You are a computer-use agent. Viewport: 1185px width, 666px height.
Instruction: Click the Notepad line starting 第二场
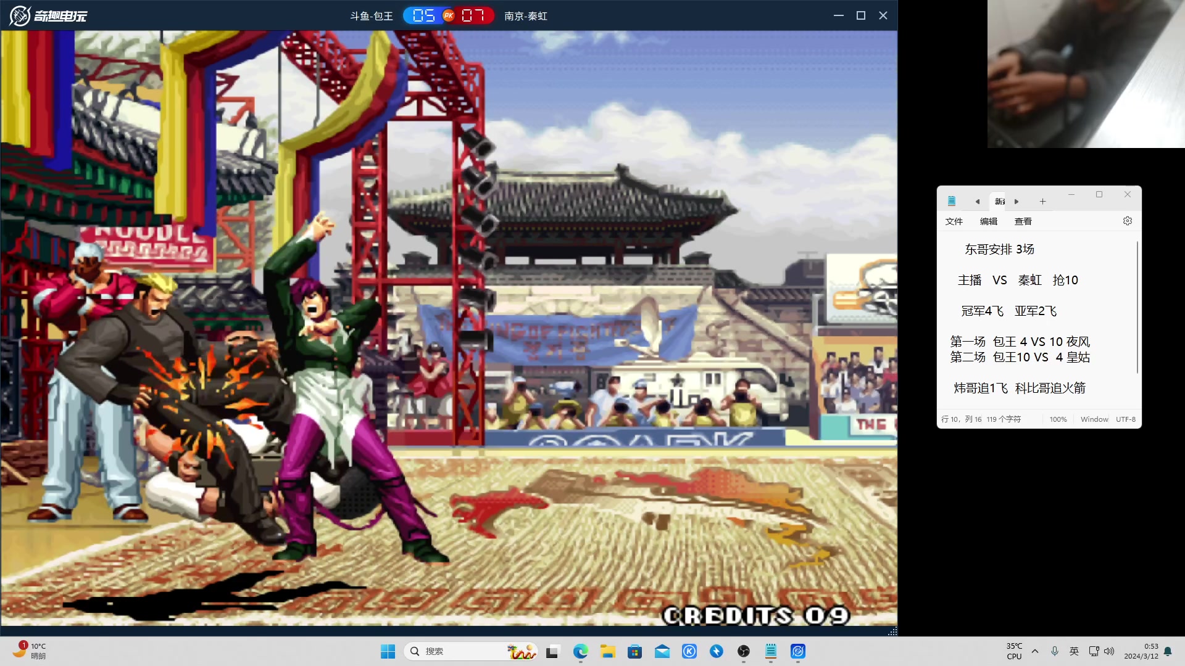(1020, 357)
